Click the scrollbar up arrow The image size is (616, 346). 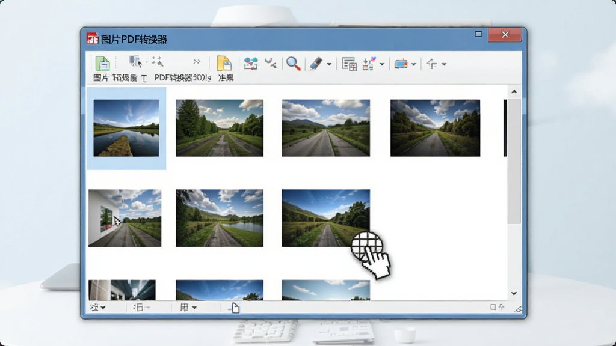[514, 92]
